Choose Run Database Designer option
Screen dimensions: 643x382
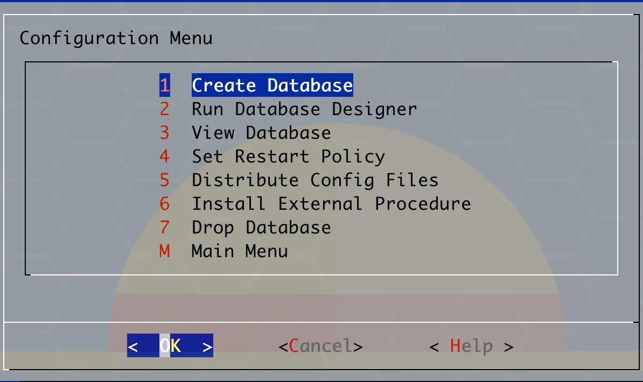[x=304, y=109]
